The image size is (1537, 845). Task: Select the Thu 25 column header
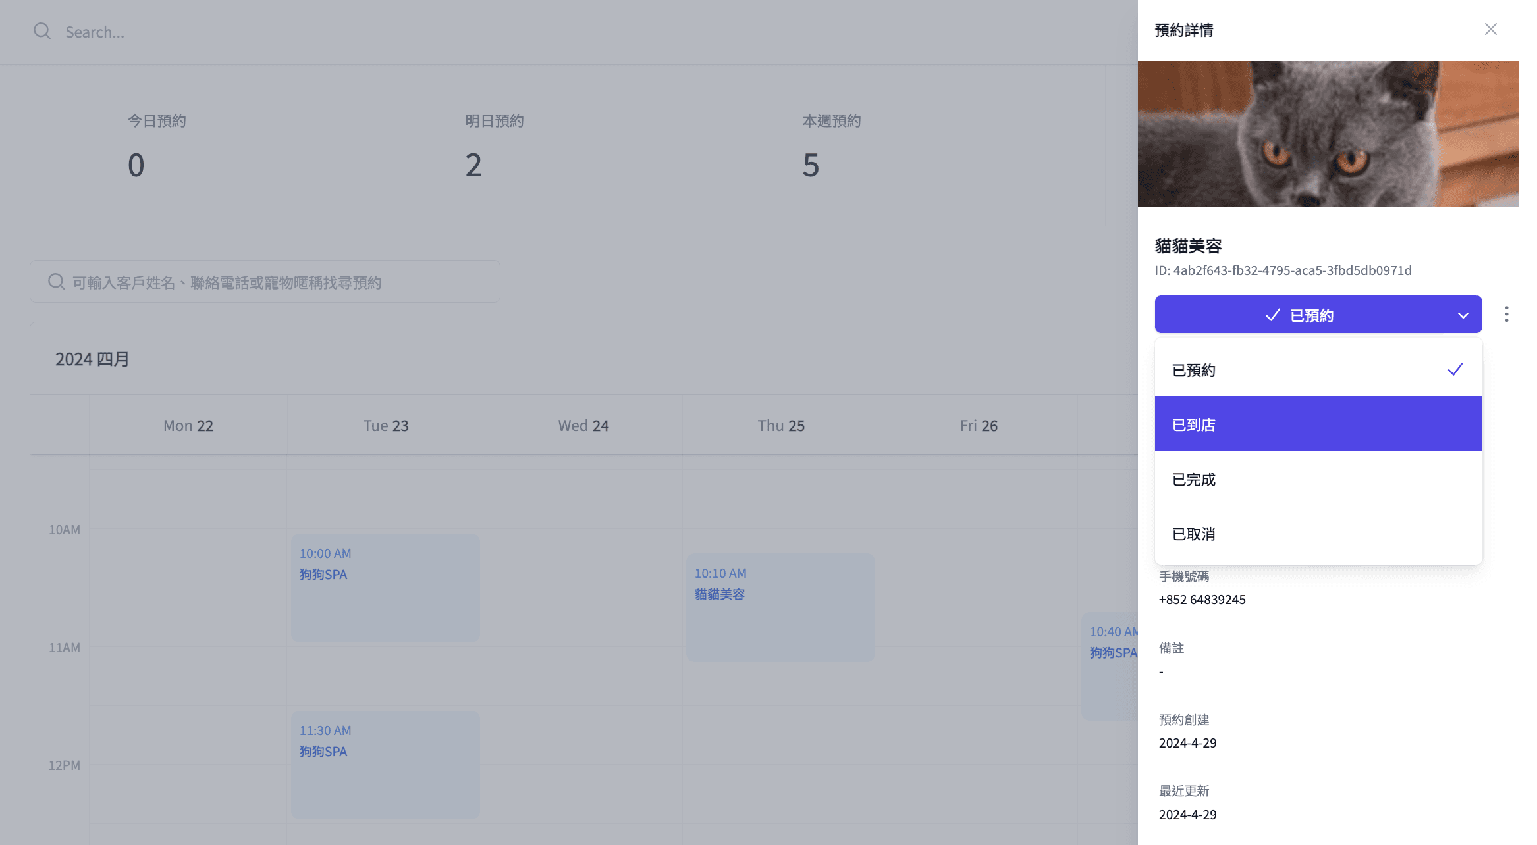point(780,426)
